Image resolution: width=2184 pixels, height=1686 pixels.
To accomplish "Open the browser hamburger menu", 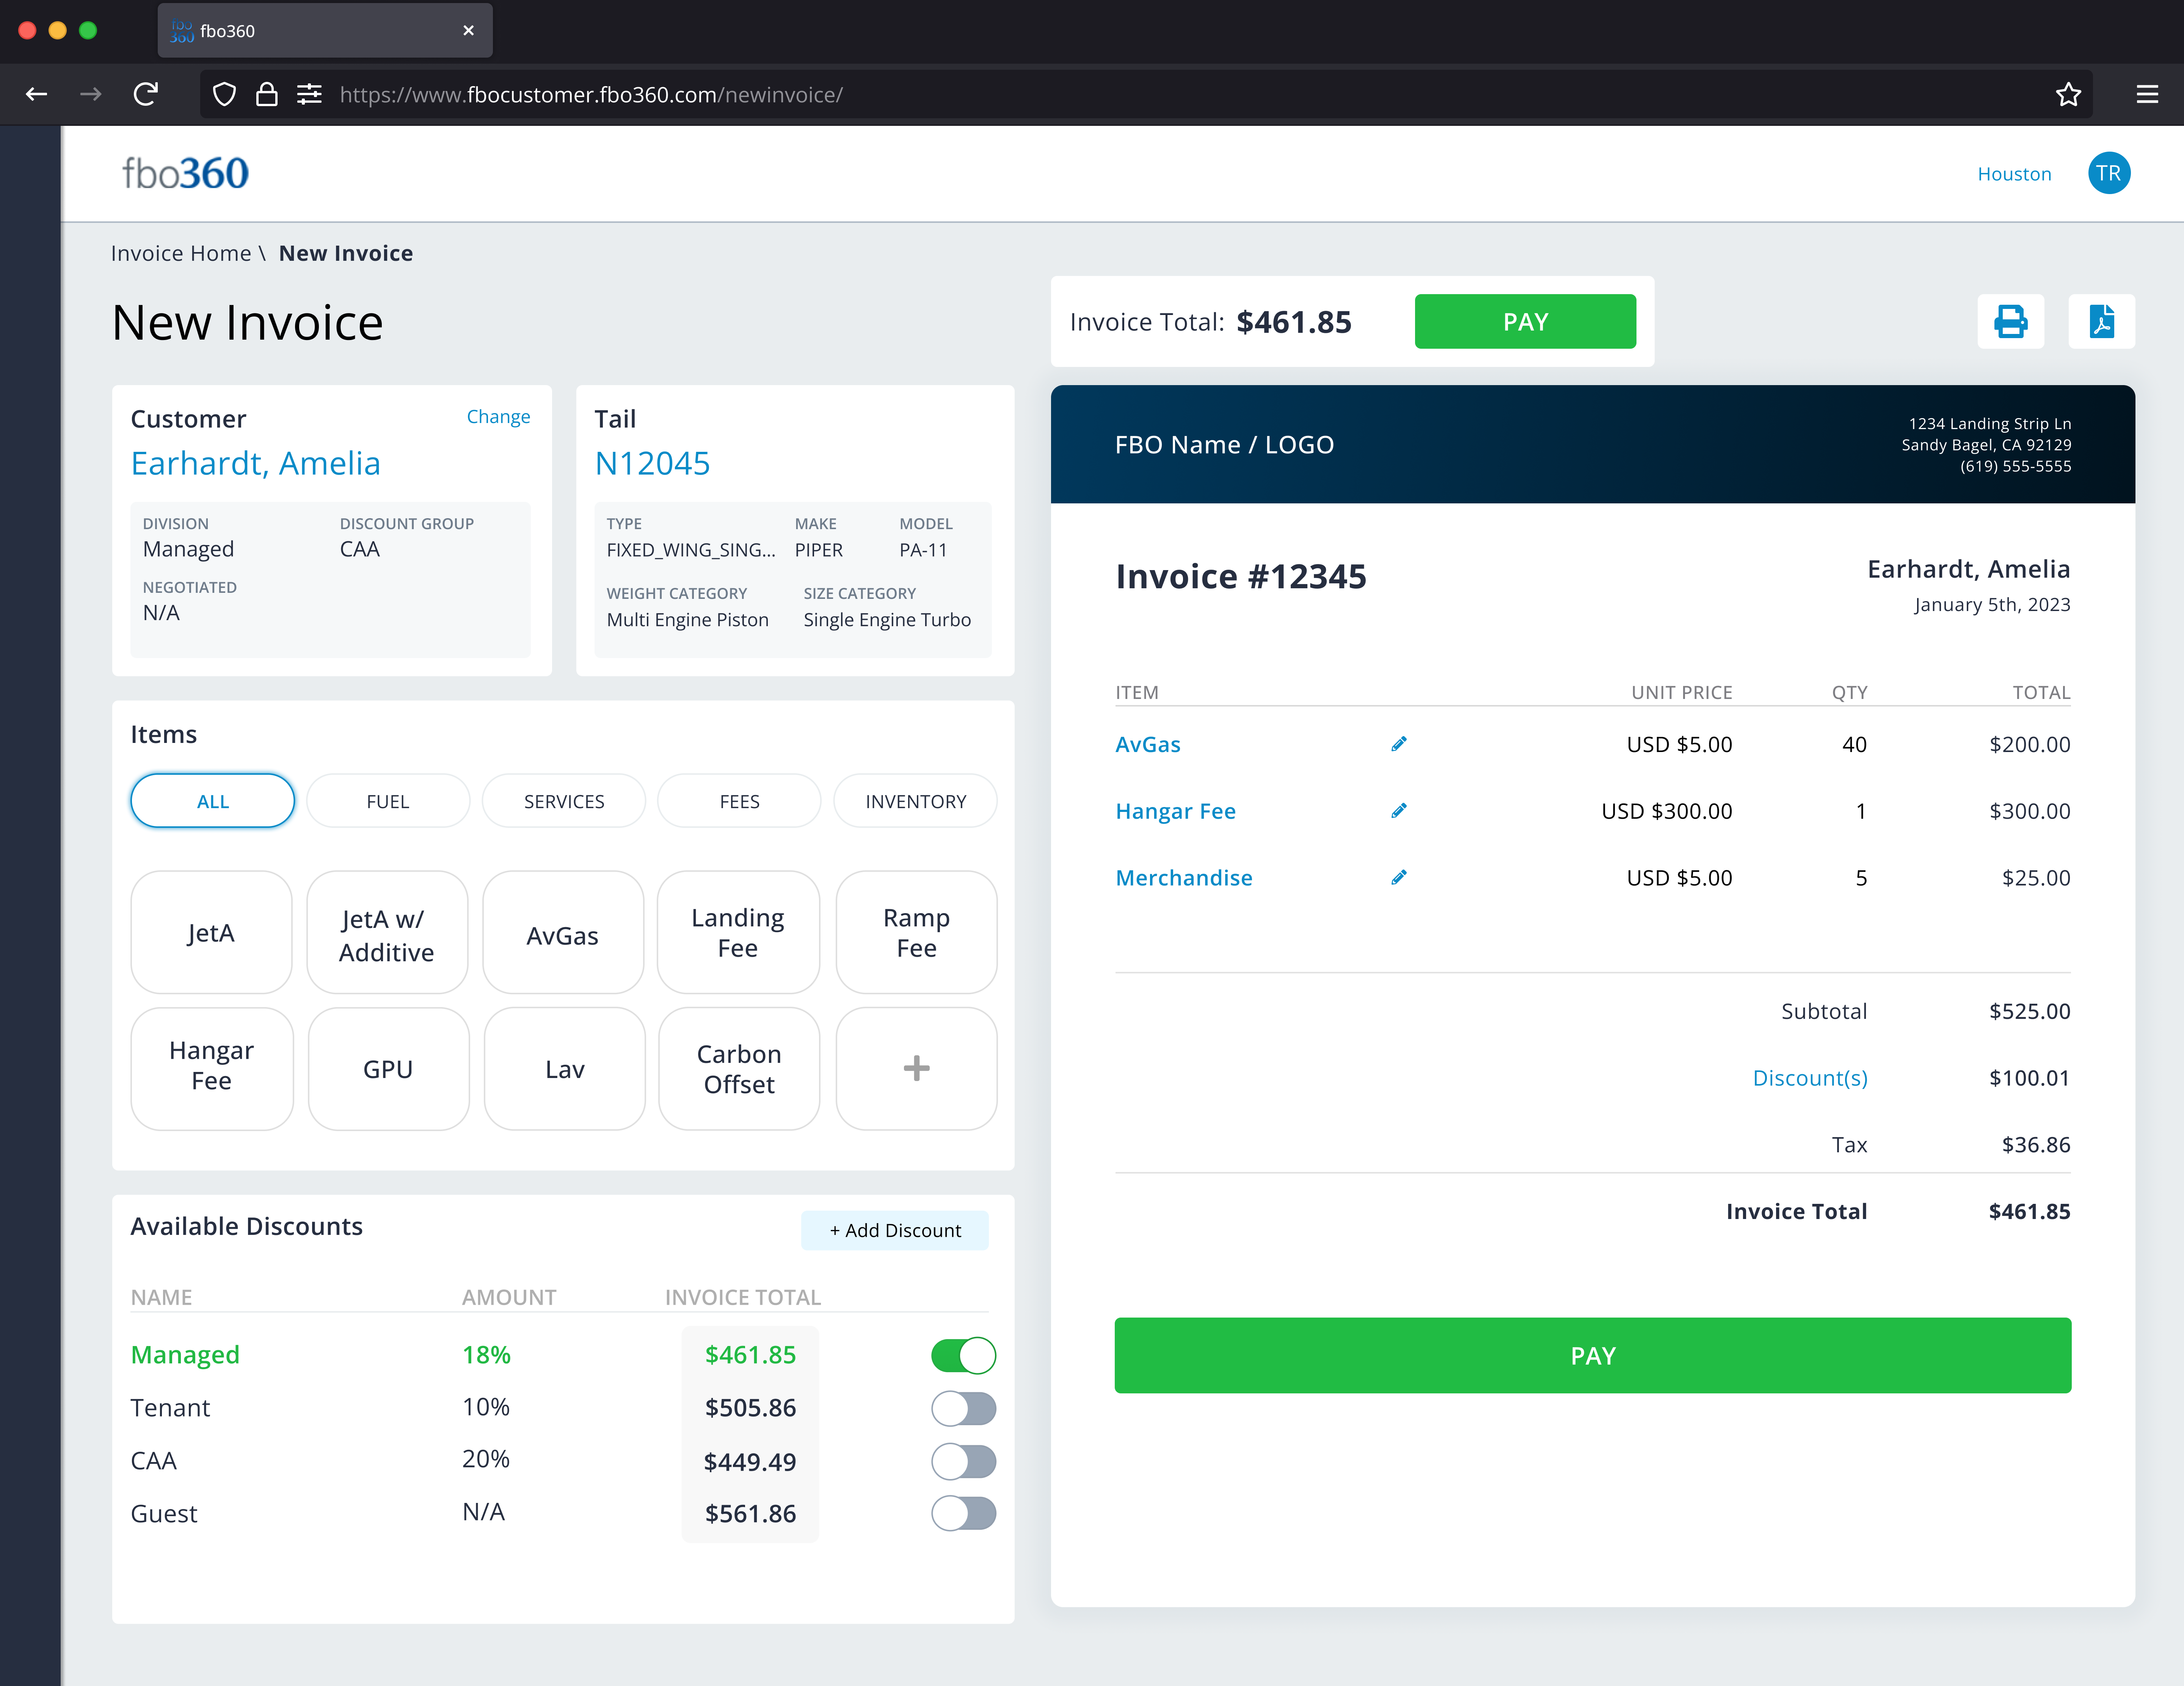I will click(2147, 94).
